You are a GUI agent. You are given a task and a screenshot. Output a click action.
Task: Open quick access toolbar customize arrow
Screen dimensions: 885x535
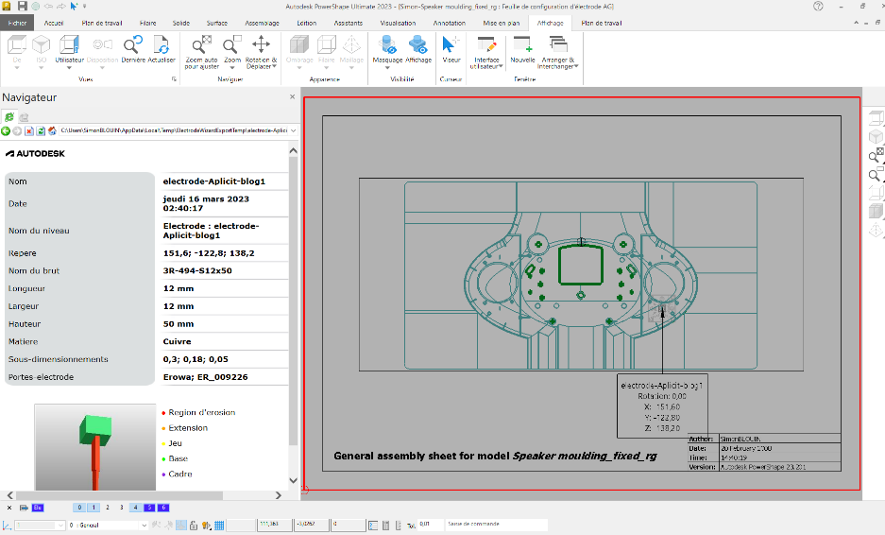[85, 7]
